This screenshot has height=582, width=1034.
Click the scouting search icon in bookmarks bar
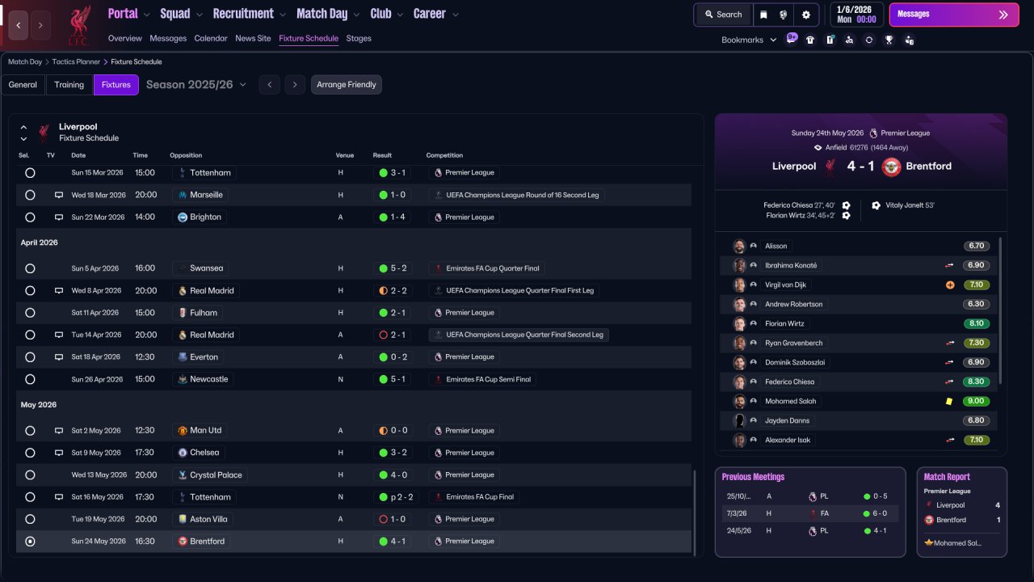pos(850,40)
